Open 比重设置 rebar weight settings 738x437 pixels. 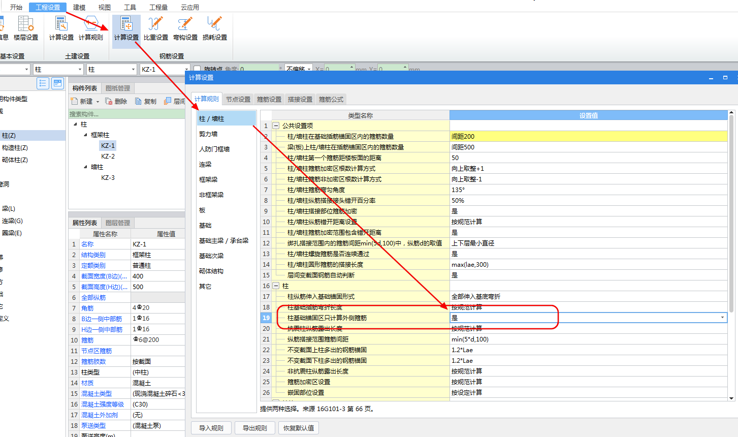(x=156, y=28)
